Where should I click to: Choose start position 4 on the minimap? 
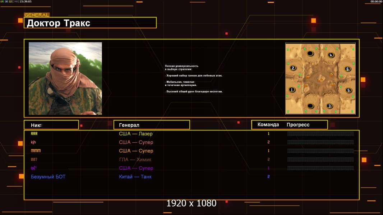click(331, 55)
